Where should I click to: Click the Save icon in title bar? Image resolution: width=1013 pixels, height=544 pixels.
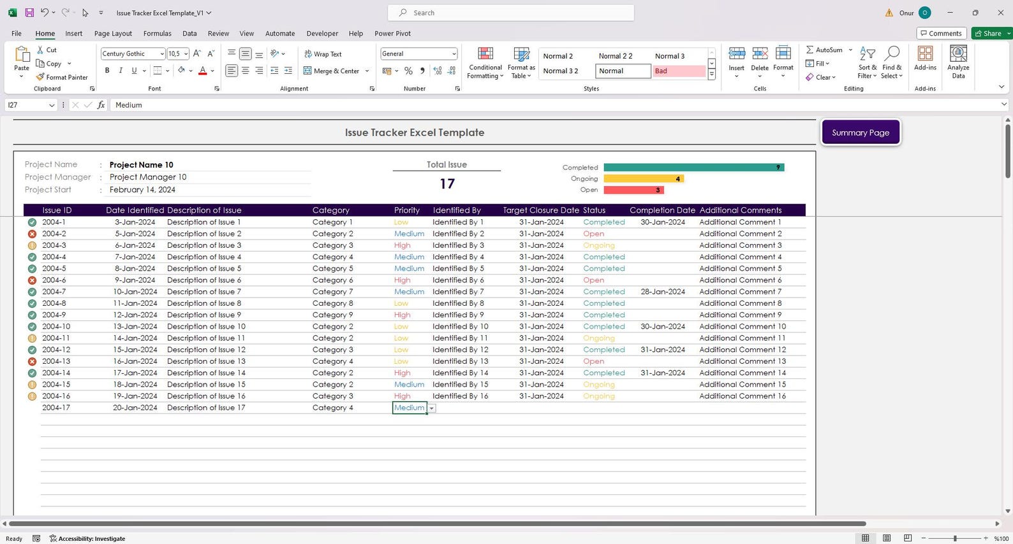pos(29,13)
